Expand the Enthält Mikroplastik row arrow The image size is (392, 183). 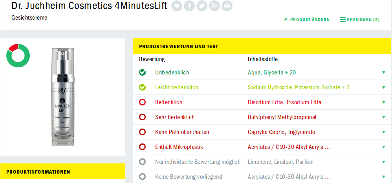pos(384,147)
